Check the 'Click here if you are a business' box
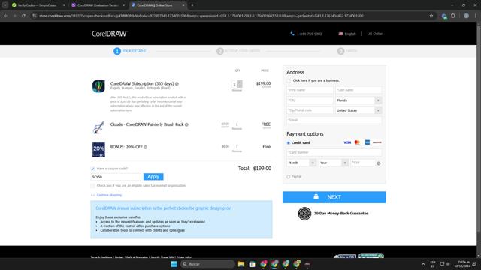Viewport: 481px width, 270px height. [x=289, y=80]
